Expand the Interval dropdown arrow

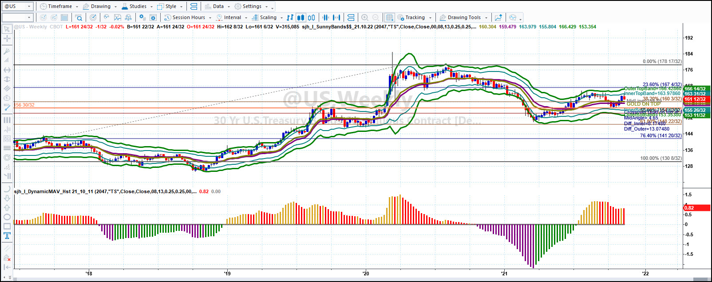(246, 18)
